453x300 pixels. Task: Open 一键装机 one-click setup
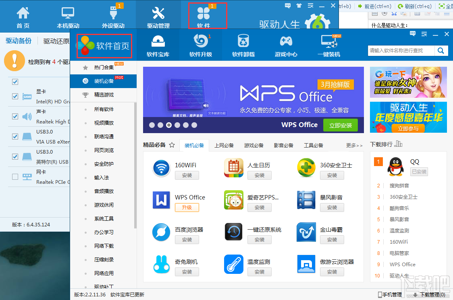click(x=329, y=46)
